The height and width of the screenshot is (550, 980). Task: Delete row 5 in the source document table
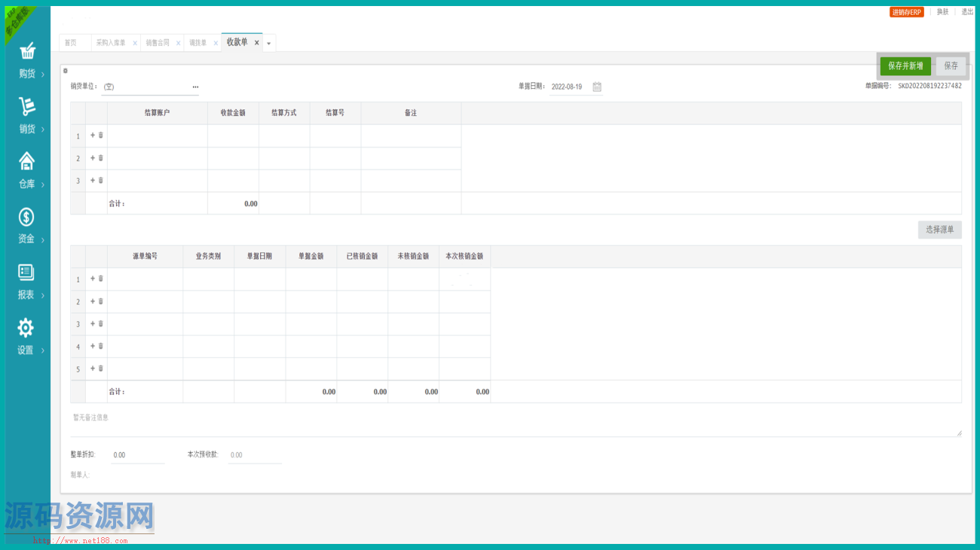(101, 368)
